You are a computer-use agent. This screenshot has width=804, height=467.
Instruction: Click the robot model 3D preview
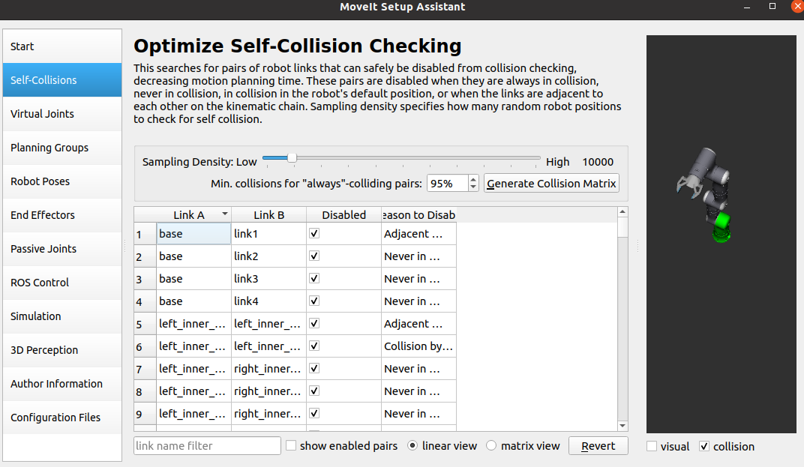[x=721, y=234]
